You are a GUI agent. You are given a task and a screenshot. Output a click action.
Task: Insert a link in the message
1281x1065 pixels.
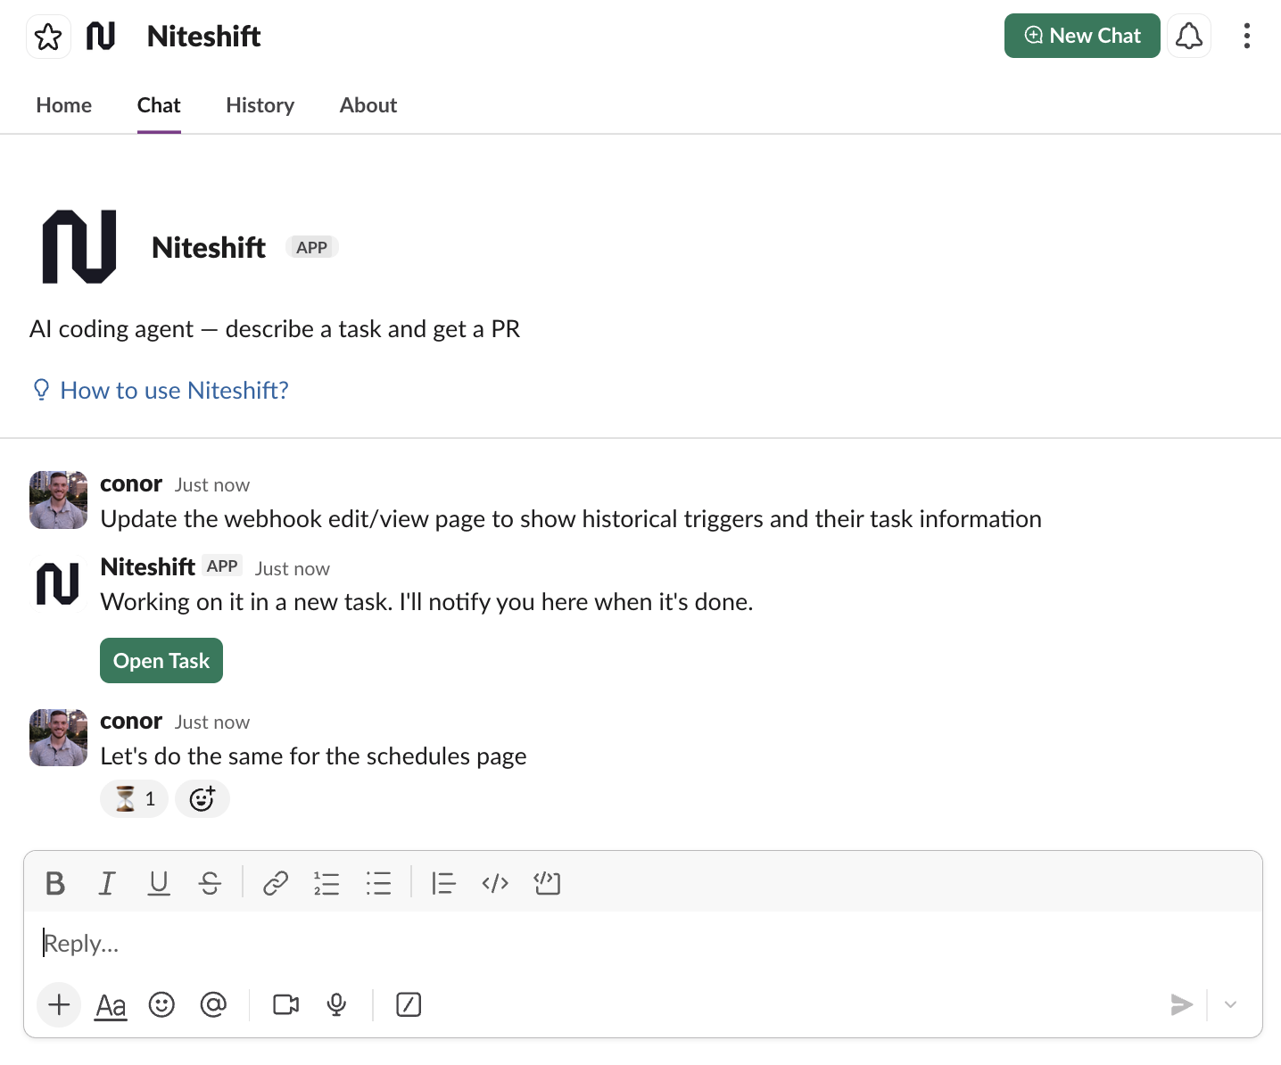tap(276, 883)
